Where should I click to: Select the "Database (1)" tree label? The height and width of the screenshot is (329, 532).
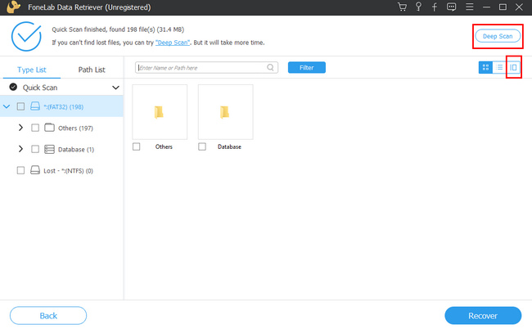point(76,150)
